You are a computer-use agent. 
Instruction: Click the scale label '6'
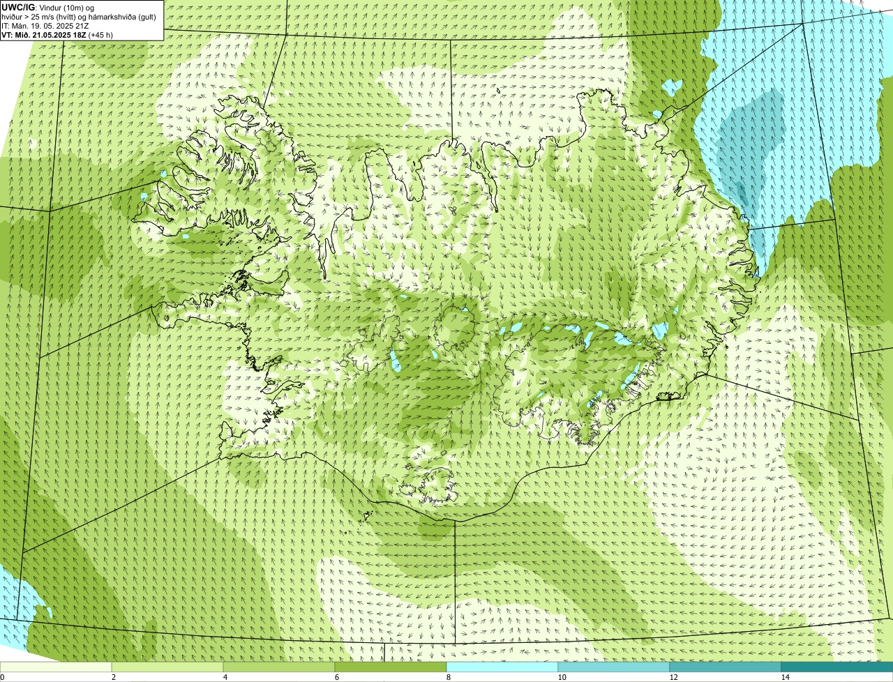click(x=336, y=677)
